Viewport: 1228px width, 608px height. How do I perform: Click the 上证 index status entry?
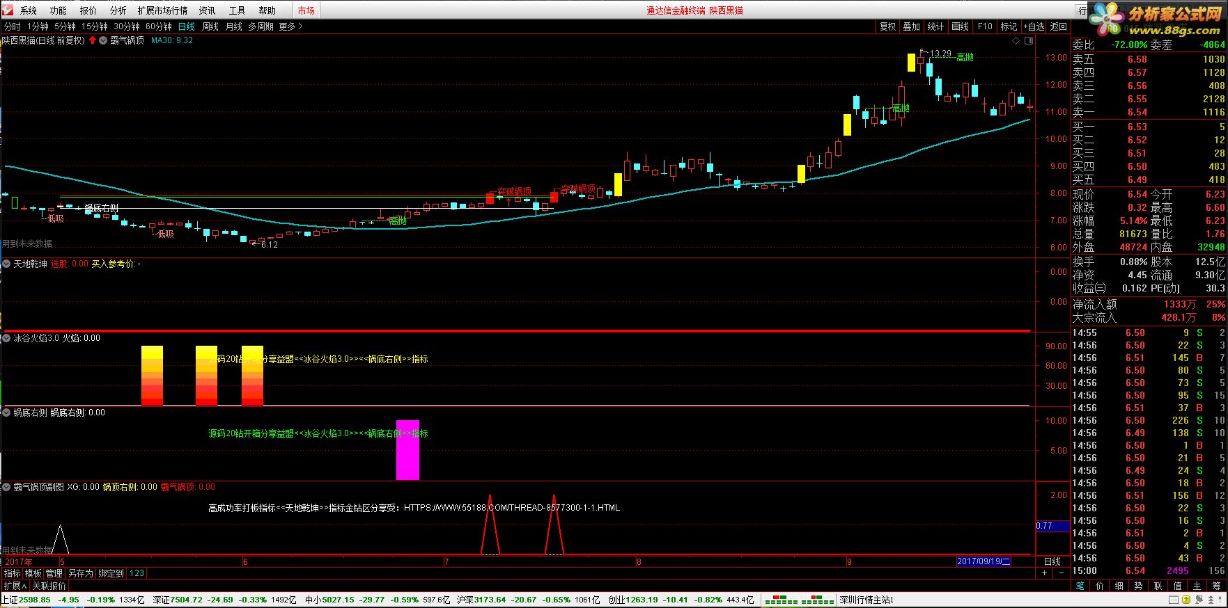pos(72,600)
